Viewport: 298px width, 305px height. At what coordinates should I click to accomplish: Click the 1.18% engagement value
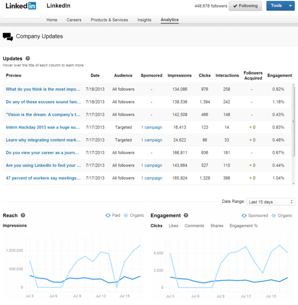278,102
